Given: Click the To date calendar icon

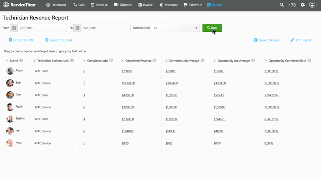Looking at the screenshot, I should pos(77,28).
